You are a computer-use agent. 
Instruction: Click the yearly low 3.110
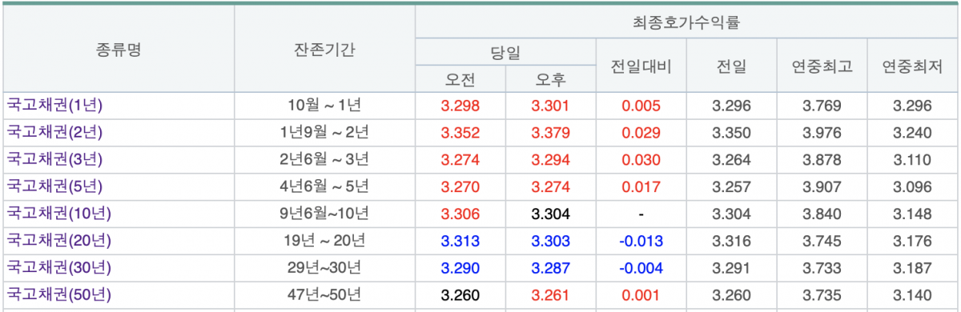pyautogui.click(x=912, y=160)
